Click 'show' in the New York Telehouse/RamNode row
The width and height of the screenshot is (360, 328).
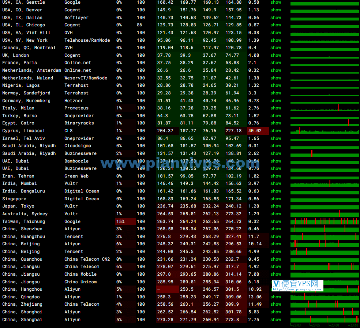275,40
